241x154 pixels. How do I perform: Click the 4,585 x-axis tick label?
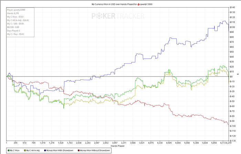(x=169, y=143)
